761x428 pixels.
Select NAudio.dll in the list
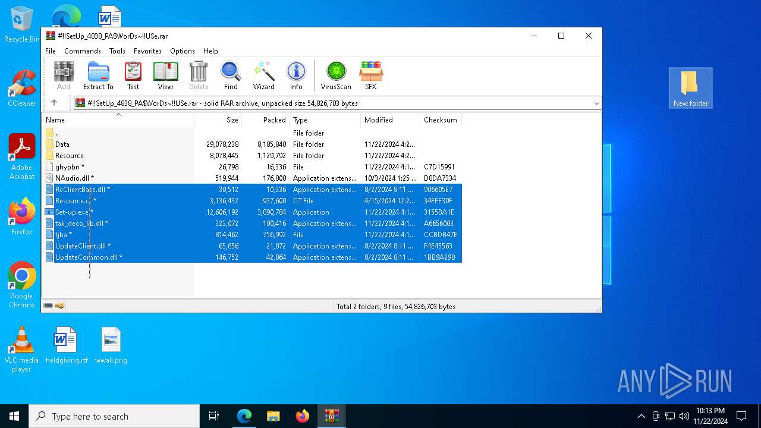pos(253,178)
